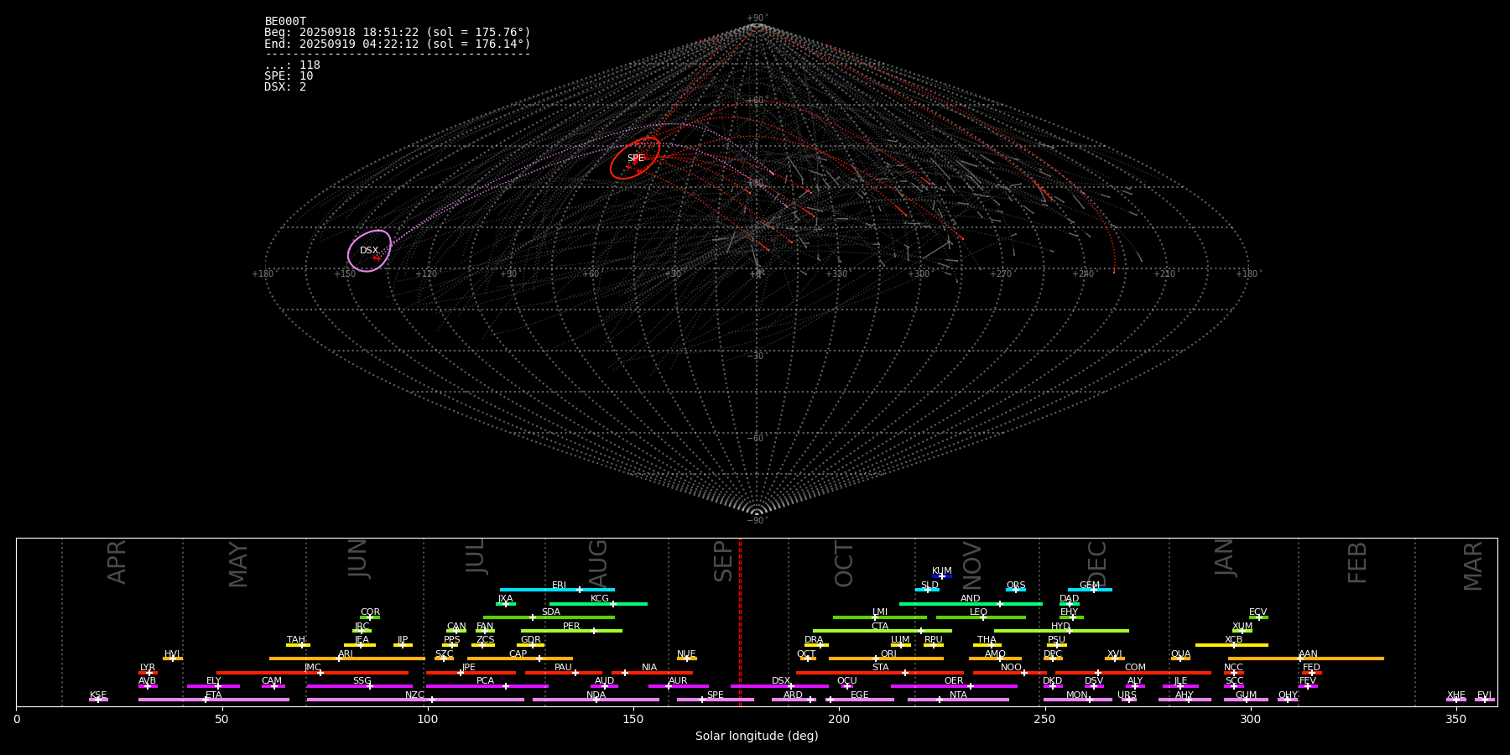Click the AUR shower label in timeline
1510x755 pixels.
678,681
